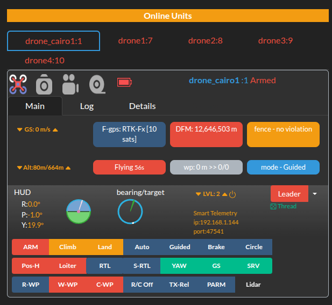Increase altitude with the Alt up arrow

(x=68, y=168)
